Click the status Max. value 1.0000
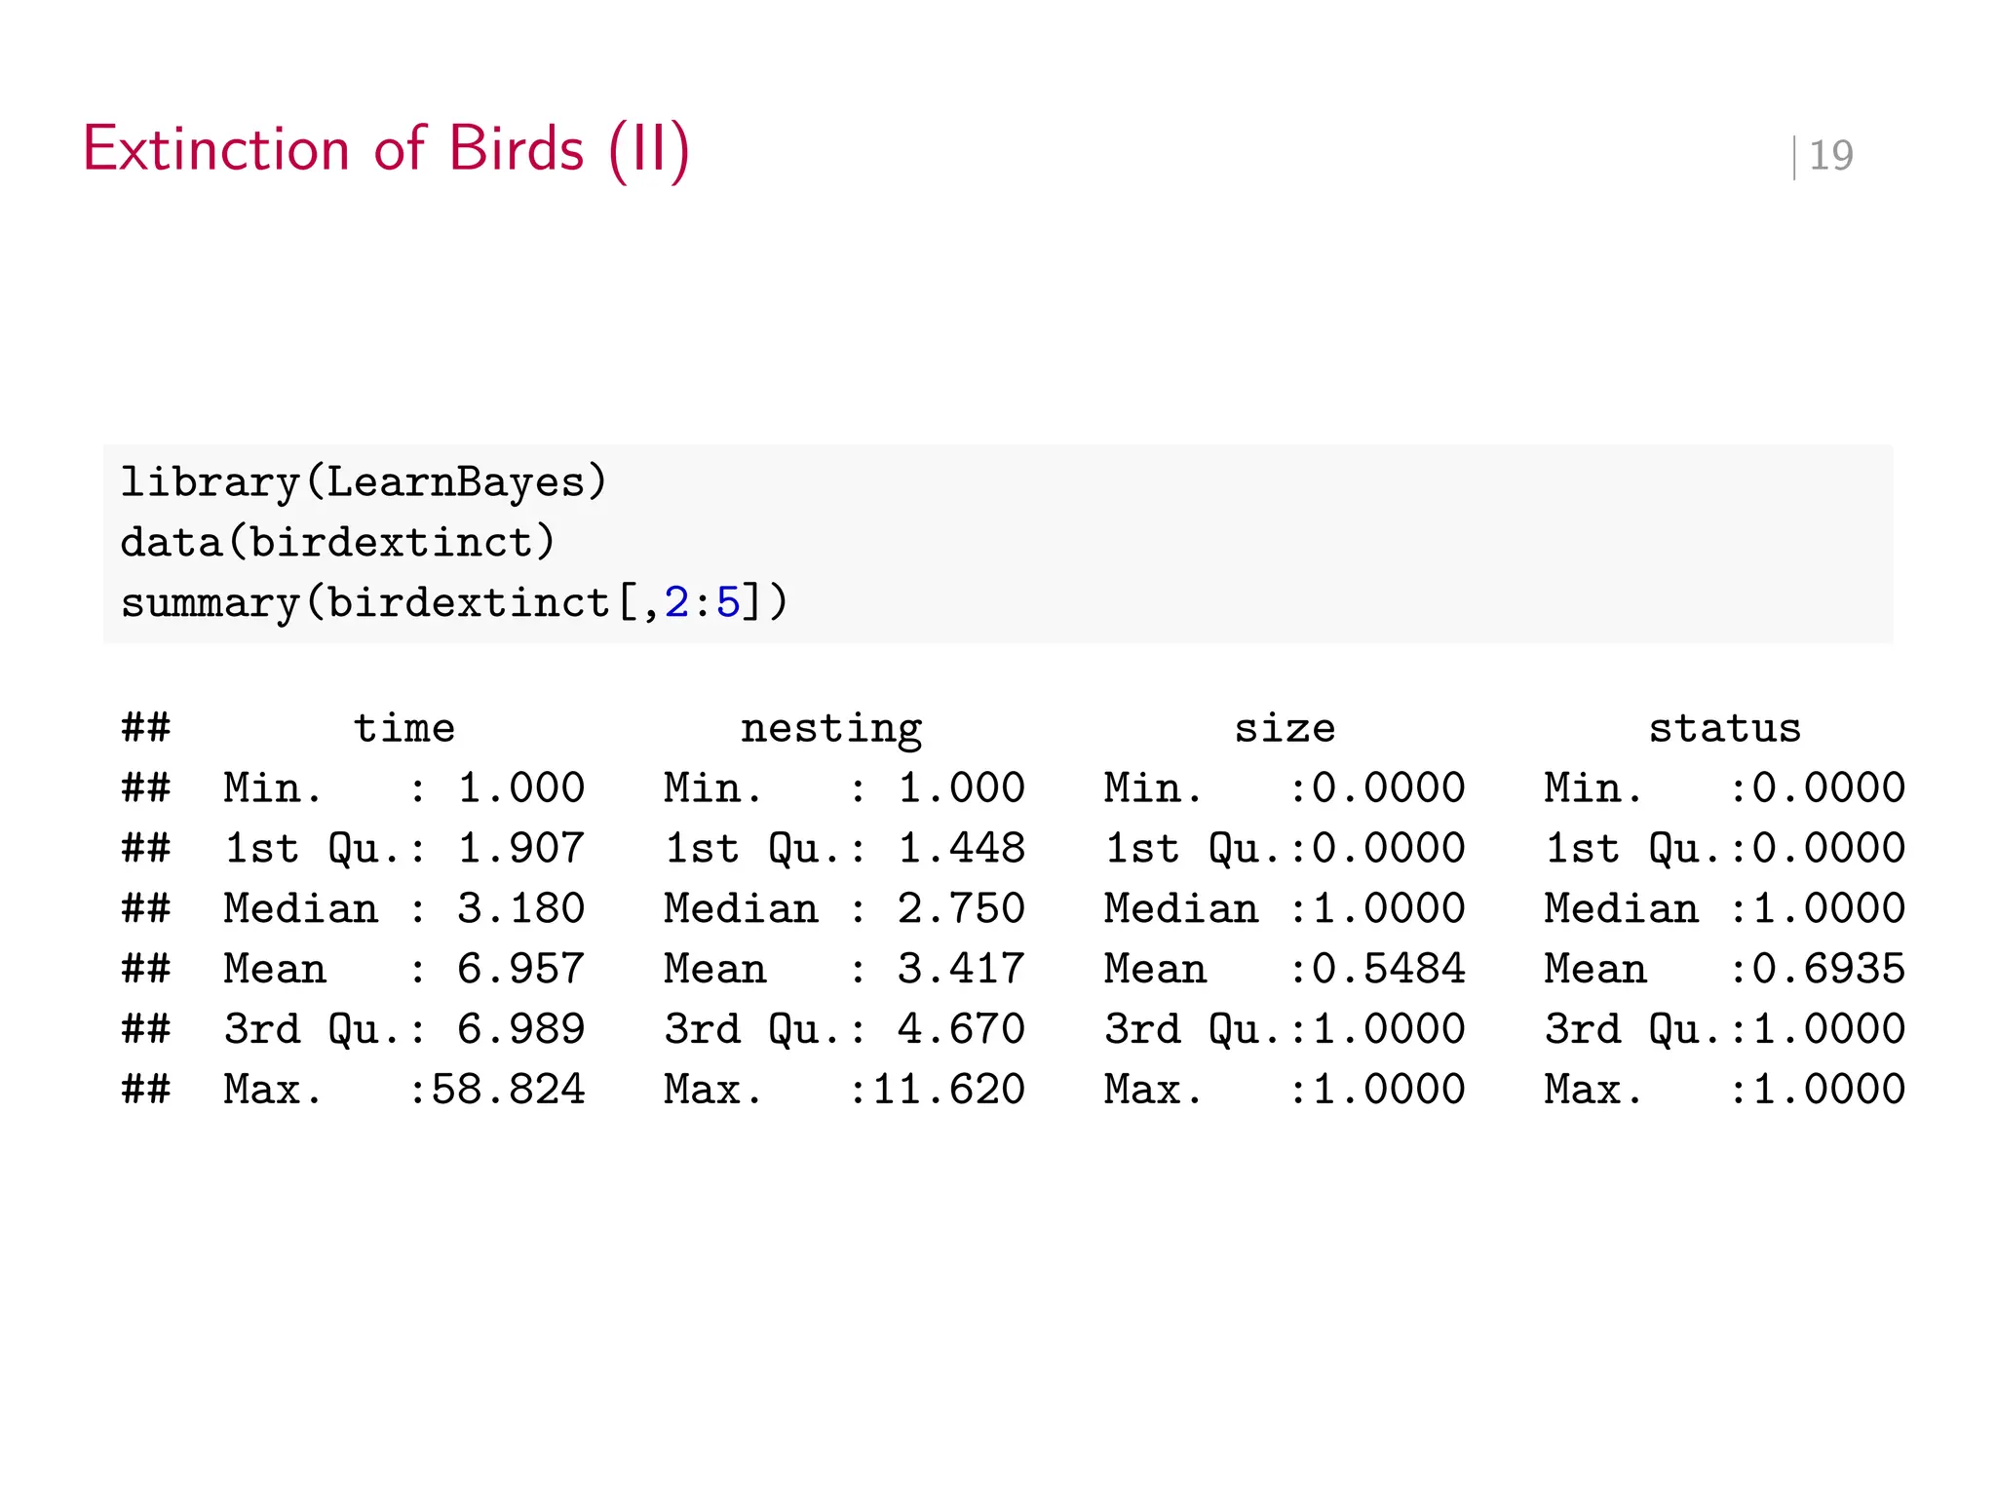 click(1829, 1091)
